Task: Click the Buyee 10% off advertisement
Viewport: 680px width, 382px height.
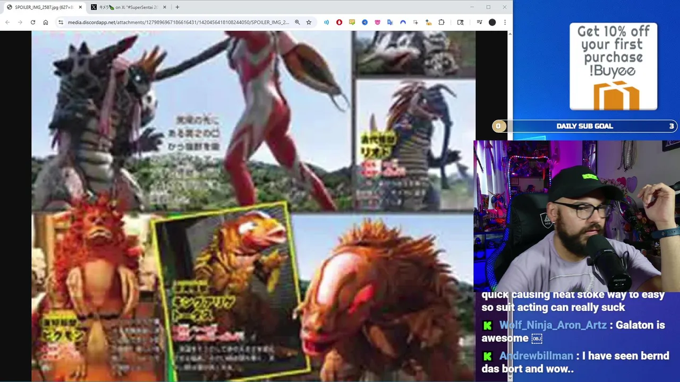Action: [614, 66]
